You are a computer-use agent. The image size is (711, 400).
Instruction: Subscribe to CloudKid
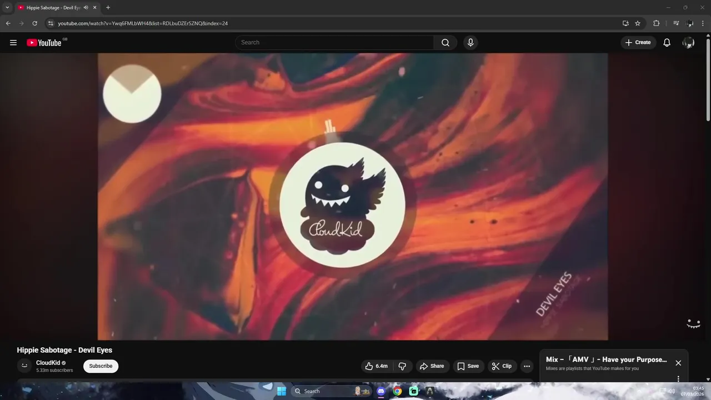point(101,366)
